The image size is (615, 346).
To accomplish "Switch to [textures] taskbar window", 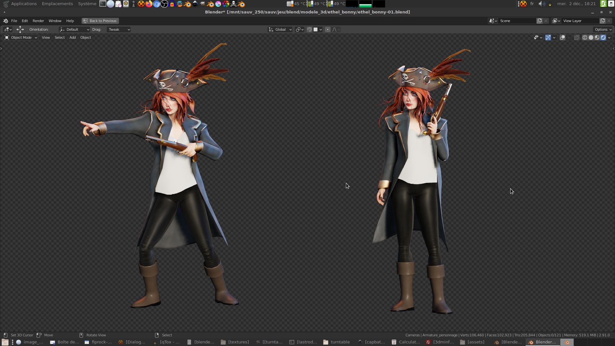I will (235, 342).
